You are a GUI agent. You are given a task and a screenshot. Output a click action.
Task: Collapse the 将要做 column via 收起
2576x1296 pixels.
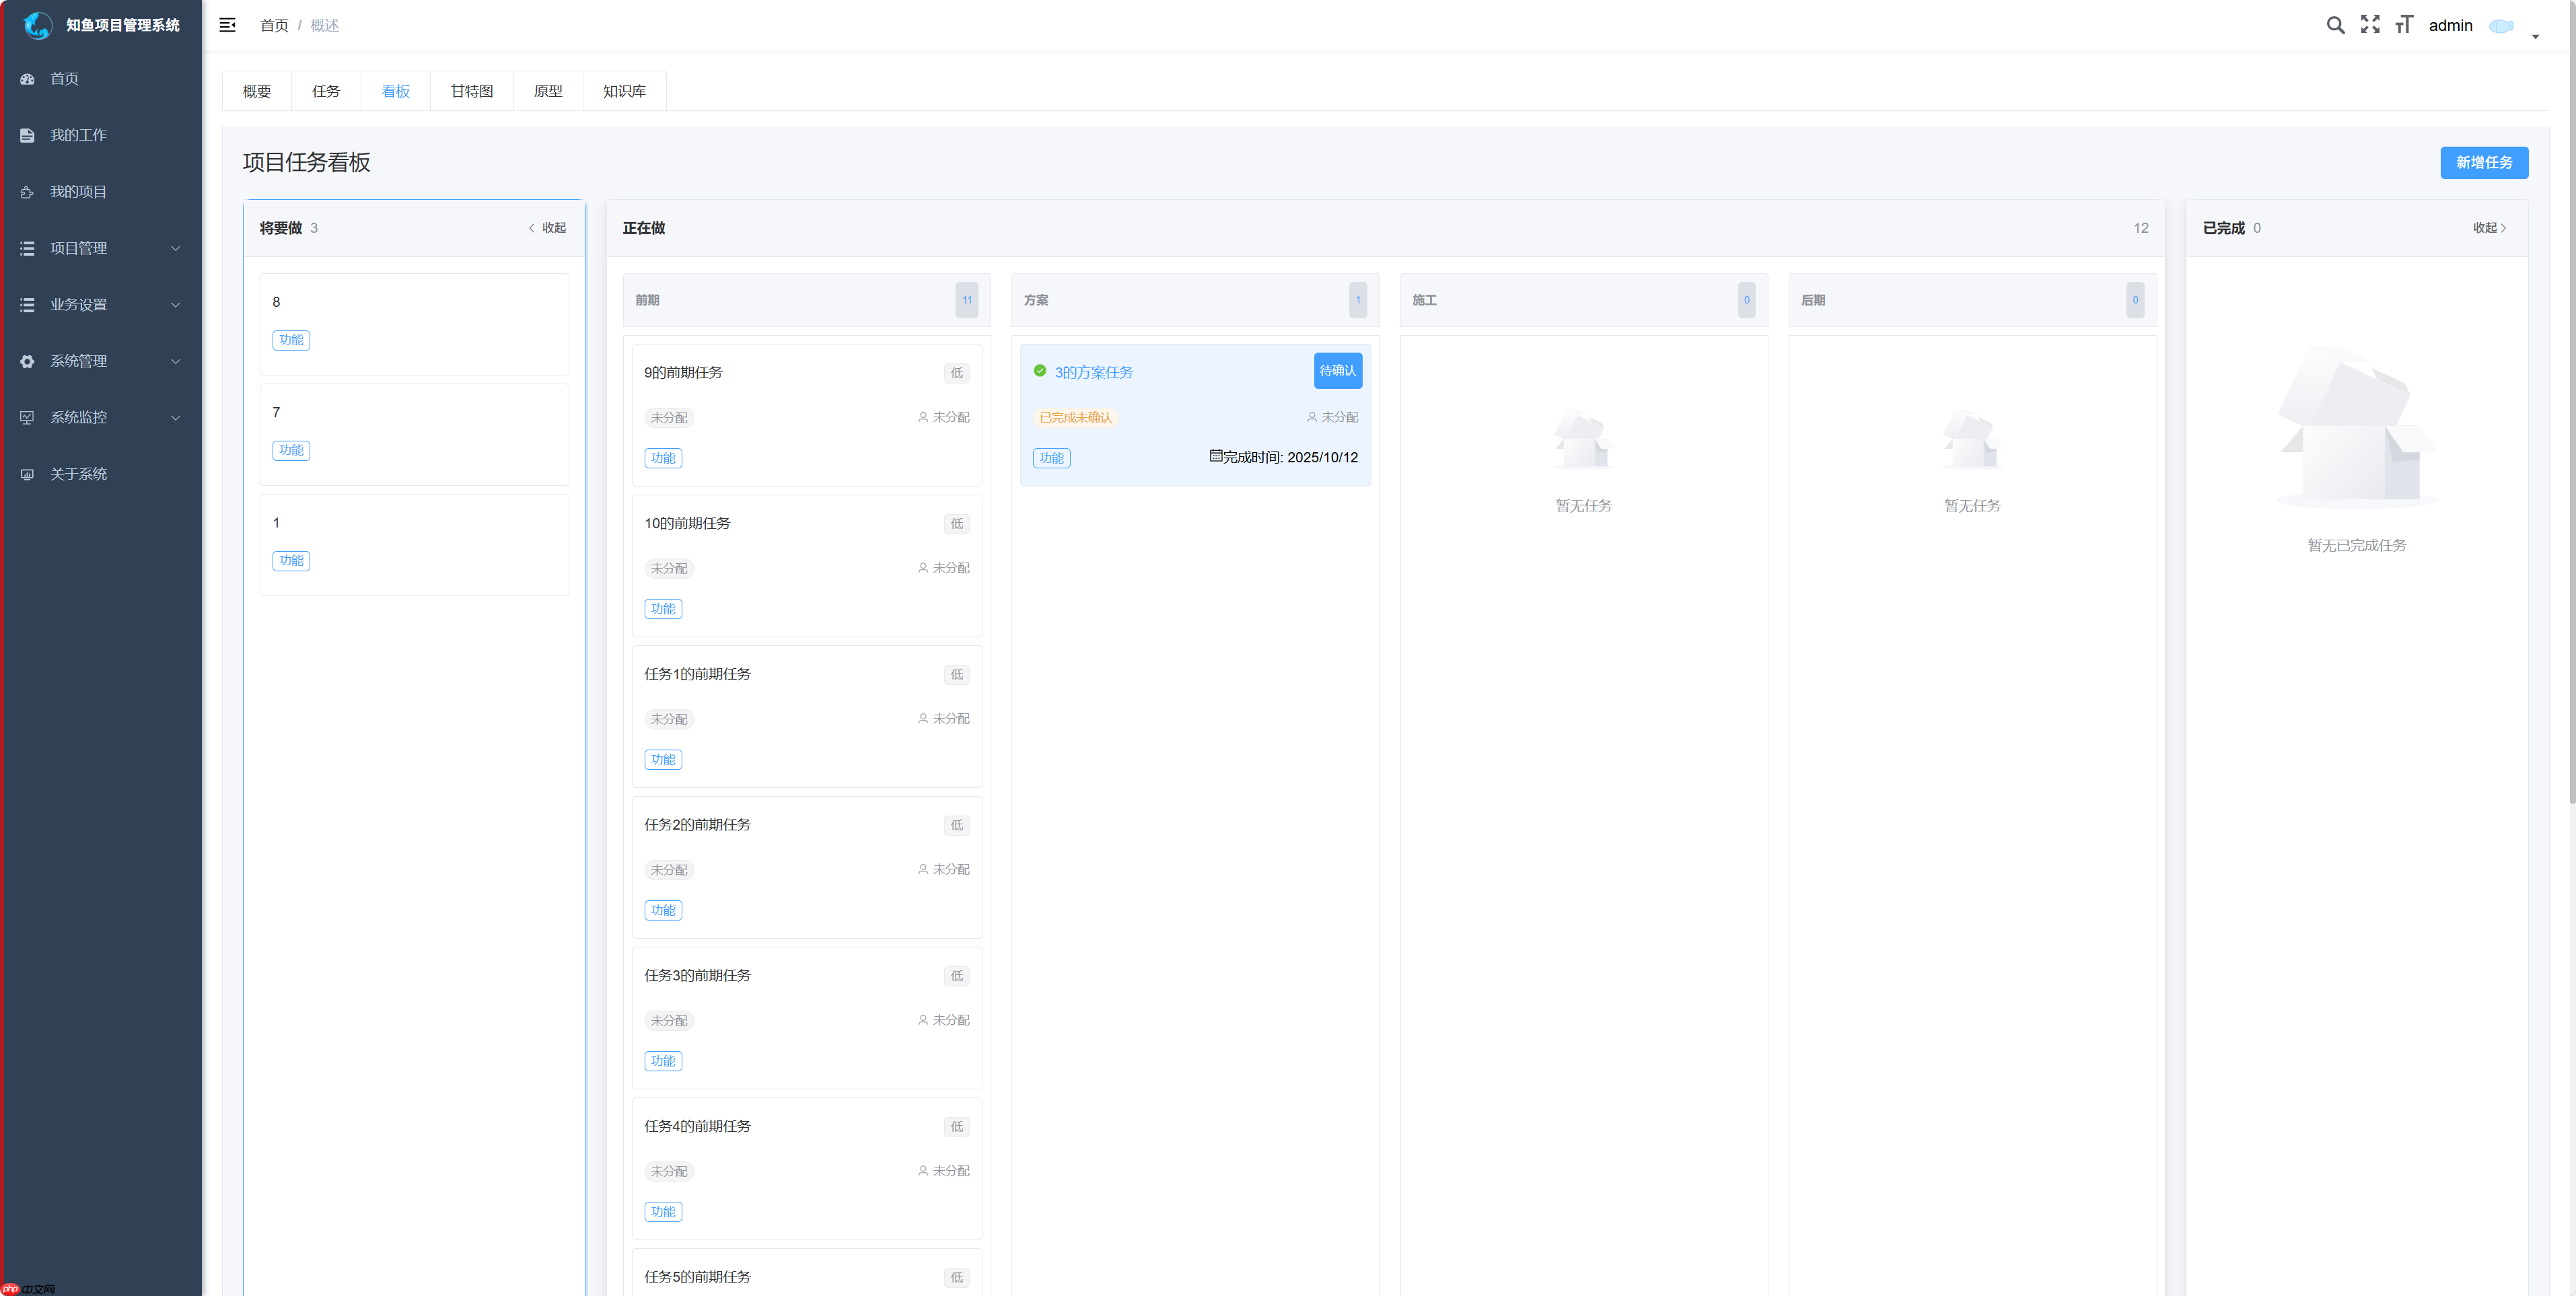[547, 227]
